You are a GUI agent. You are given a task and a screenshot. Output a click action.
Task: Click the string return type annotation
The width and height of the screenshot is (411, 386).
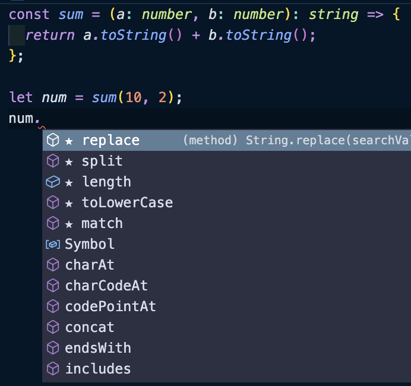333,14
